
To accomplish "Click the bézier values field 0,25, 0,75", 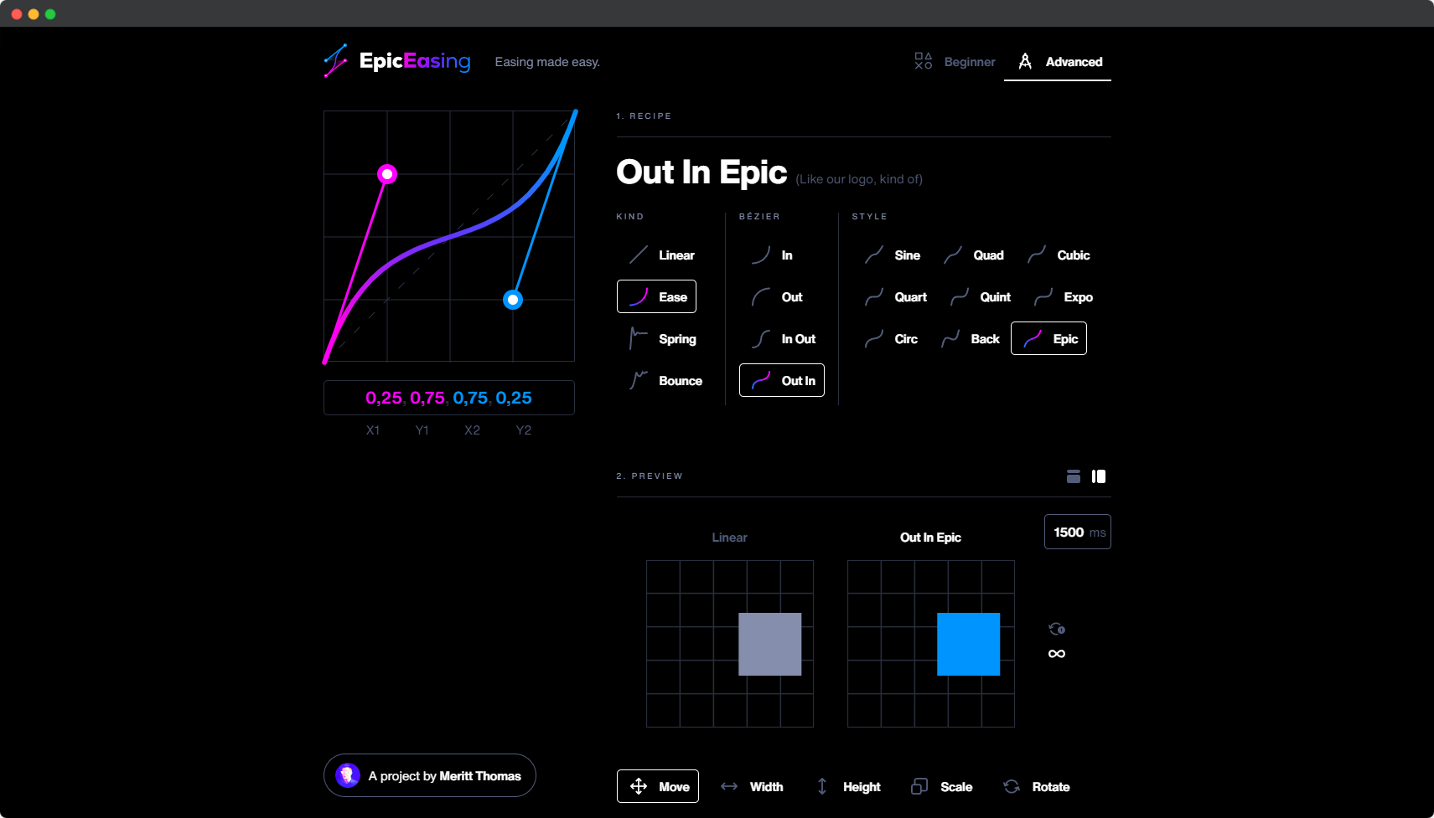I will pyautogui.click(x=449, y=398).
